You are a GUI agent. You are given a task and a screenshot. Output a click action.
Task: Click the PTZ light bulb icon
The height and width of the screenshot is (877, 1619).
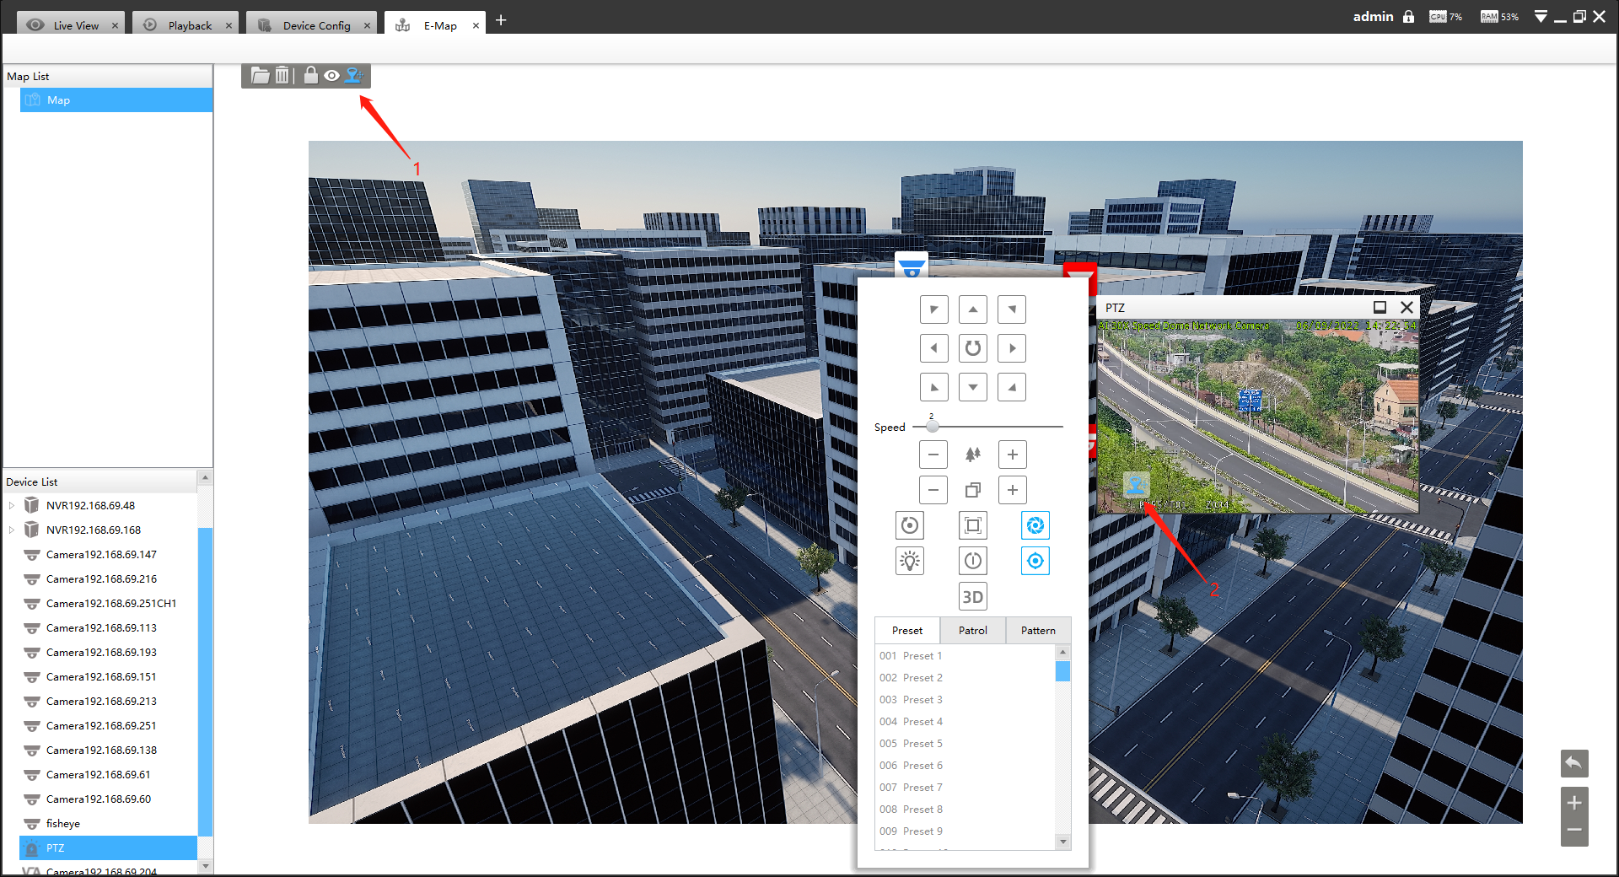click(x=909, y=561)
